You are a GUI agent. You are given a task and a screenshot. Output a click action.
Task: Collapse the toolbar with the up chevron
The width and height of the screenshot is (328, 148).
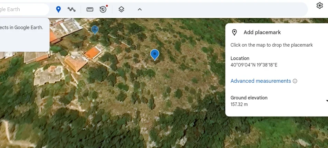[x=139, y=9]
